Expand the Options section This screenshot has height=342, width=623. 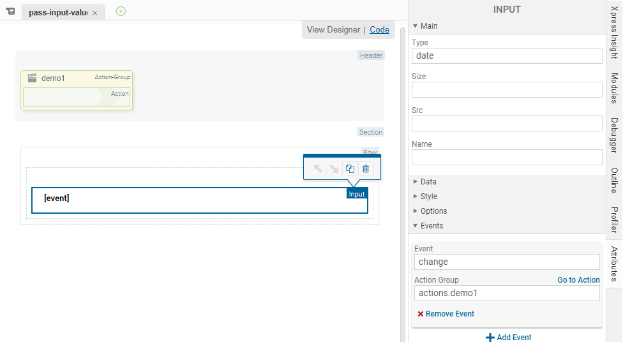pos(433,211)
